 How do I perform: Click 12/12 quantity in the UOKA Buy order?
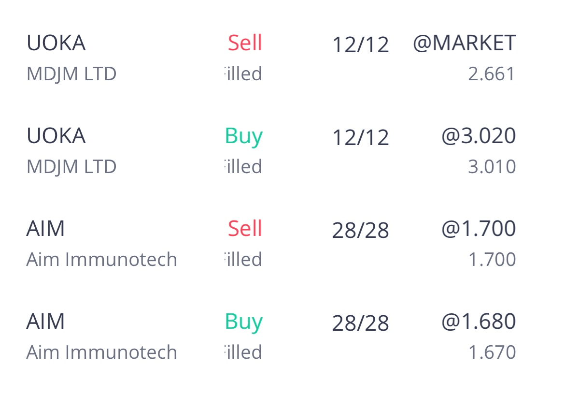click(360, 138)
